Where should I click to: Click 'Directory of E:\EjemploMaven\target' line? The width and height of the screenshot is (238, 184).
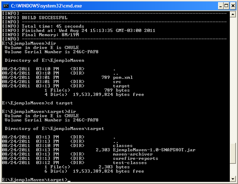(54, 129)
